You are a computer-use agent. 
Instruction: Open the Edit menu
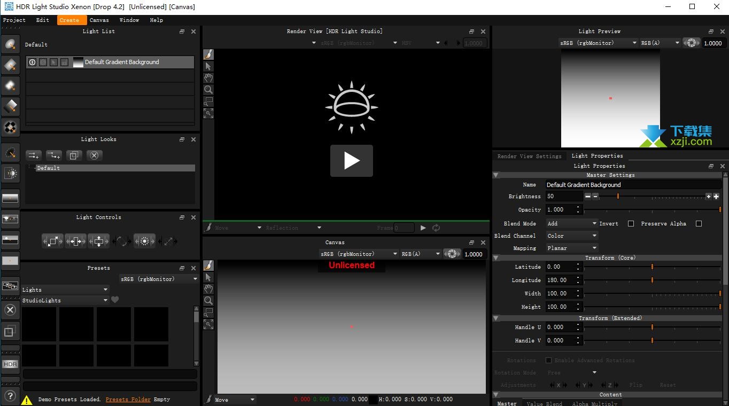(x=43, y=20)
